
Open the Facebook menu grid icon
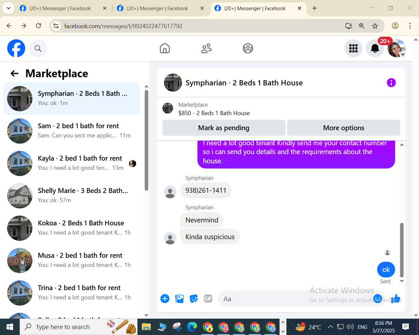pyautogui.click(x=353, y=48)
